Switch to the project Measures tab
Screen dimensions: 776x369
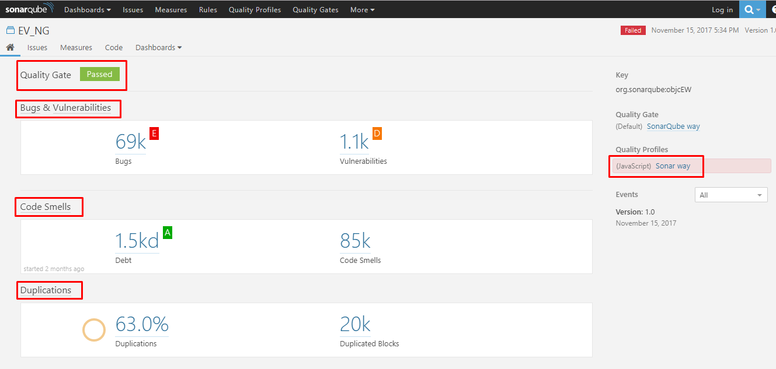pos(76,47)
